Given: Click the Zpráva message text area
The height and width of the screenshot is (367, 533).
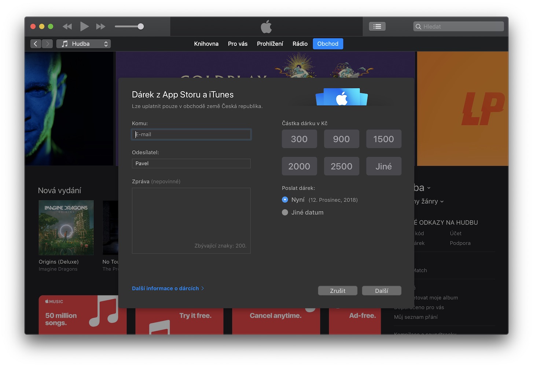Looking at the screenshot, I should click(191, 221).
